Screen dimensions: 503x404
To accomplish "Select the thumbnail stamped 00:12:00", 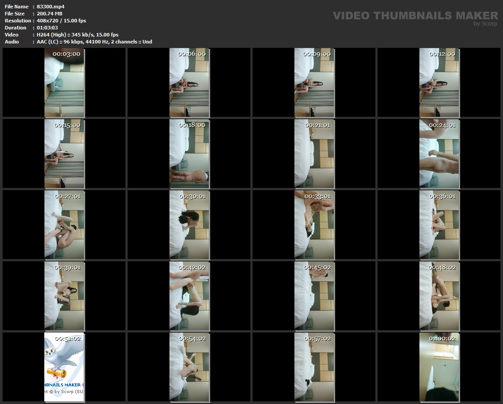I will (x=439, y=83).
